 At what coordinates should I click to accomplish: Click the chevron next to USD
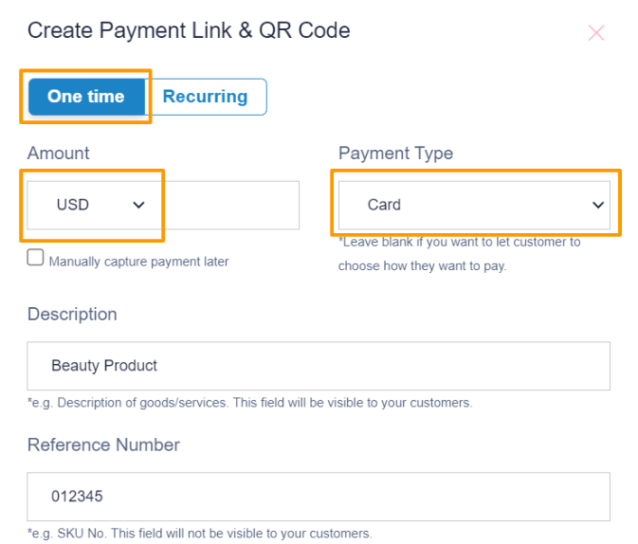click(x=138, y=205)
